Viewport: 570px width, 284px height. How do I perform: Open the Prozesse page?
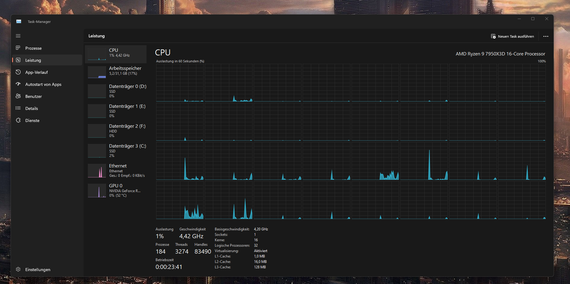pos(47,48)
